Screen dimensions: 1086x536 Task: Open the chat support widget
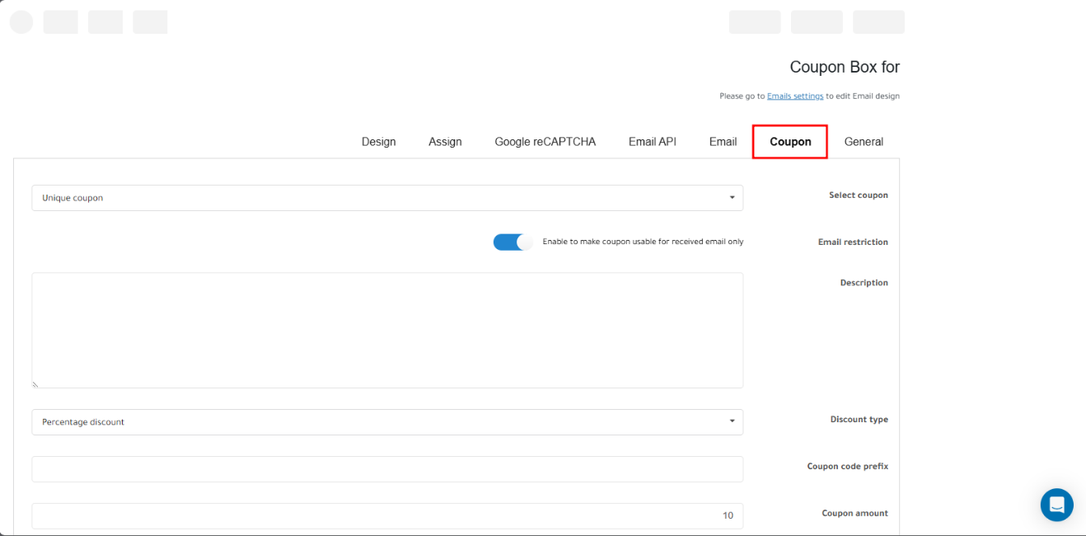click(x=1056, y=505)
